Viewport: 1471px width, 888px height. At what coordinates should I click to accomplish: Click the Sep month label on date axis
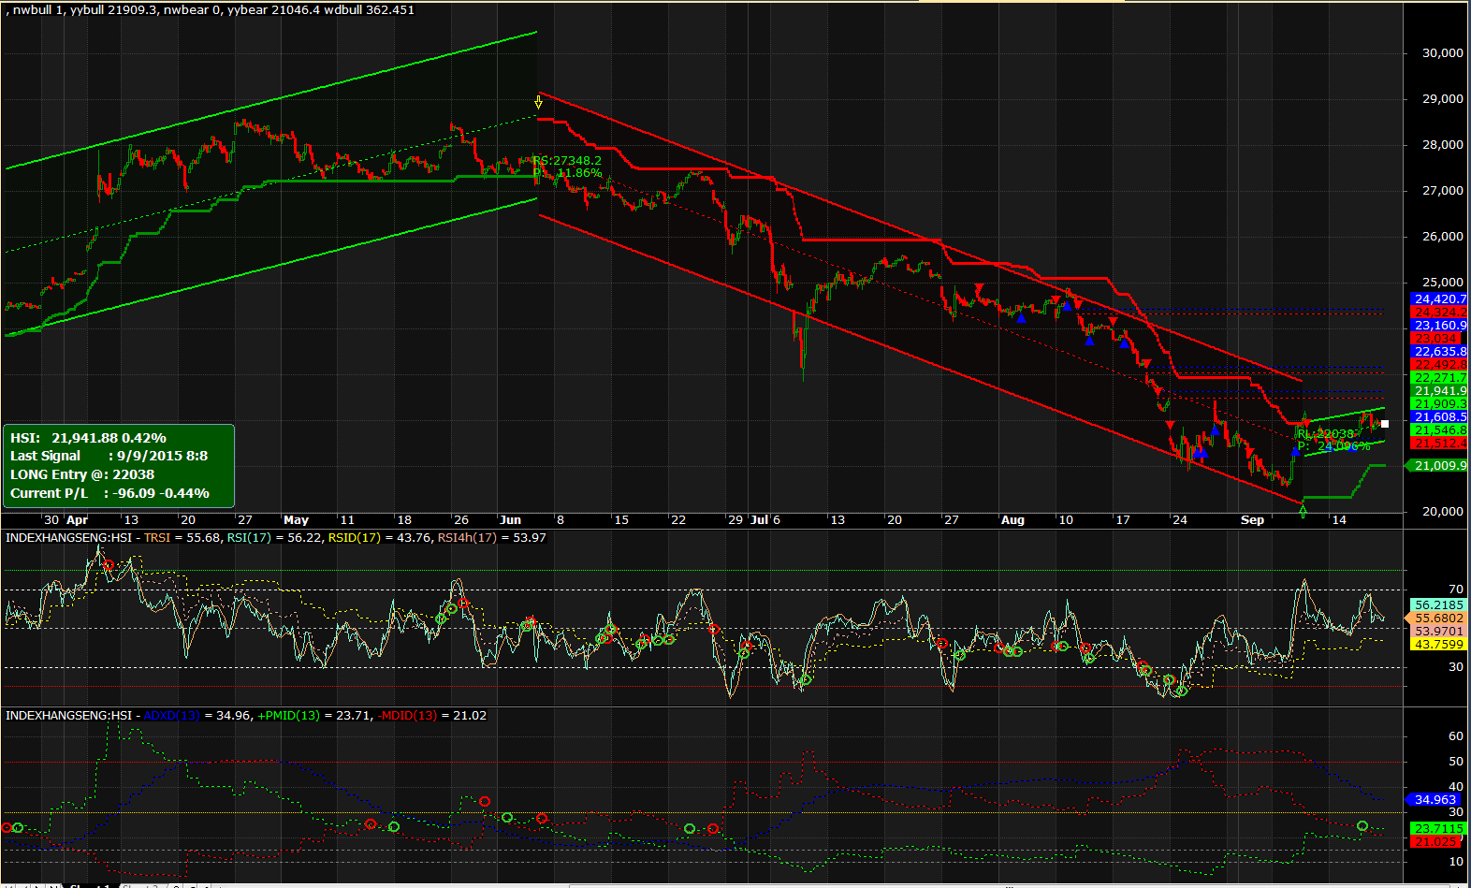(x=1252, y=519)
